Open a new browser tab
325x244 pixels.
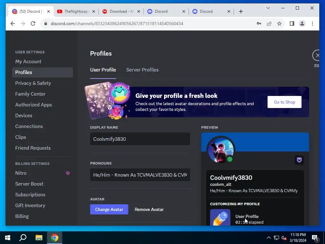(x=241, y=11)
